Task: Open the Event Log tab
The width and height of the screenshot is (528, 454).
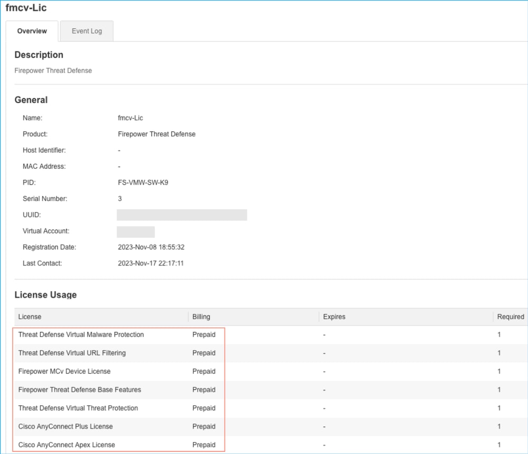Action: tap(87, 31)
